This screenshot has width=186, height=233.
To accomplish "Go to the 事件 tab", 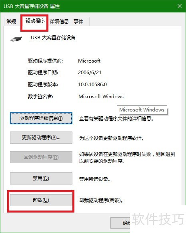I will click(x=78, y=22).
